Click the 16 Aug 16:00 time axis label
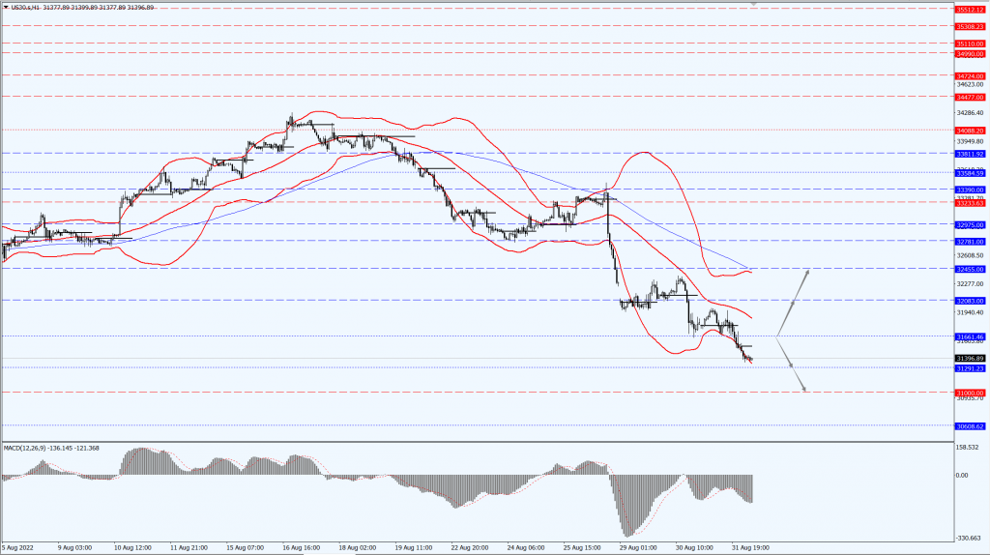The image size is (990, 555). click(301, 547)
